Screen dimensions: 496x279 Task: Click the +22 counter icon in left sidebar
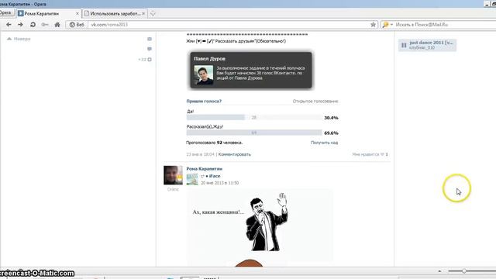click(x=145, y=60)
